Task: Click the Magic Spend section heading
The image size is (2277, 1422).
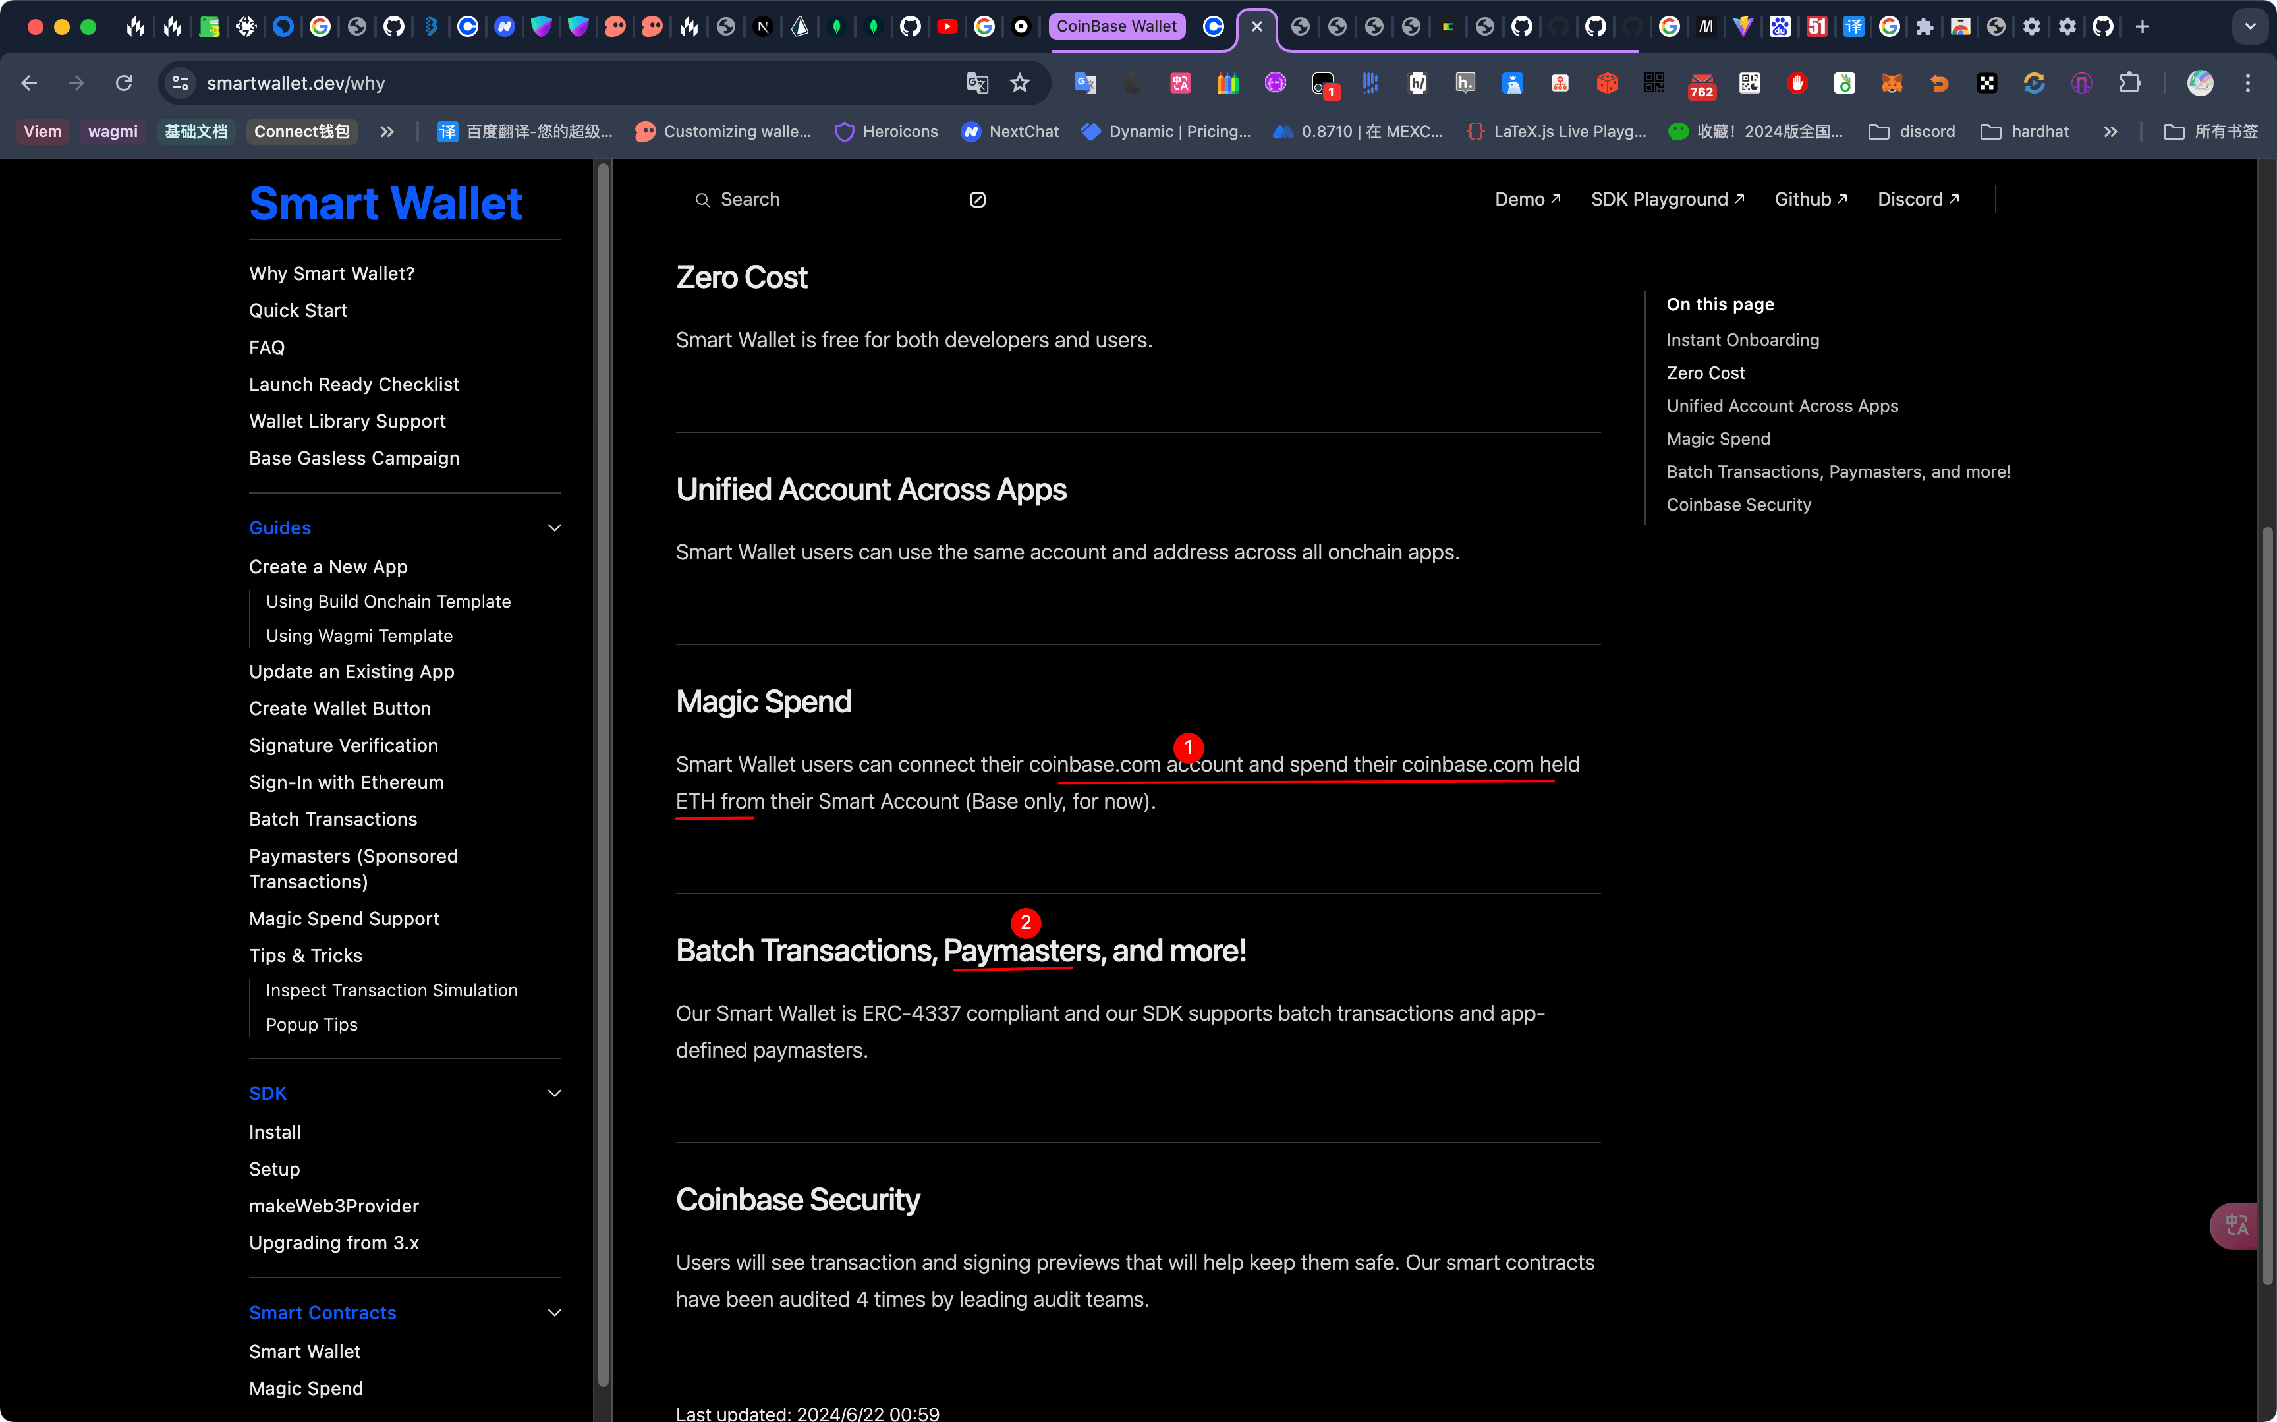Action: coord(764,702)
